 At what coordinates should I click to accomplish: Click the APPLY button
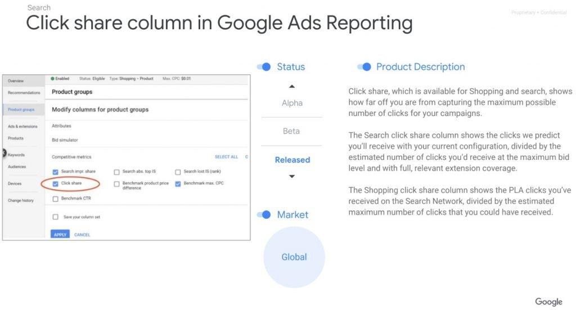(x=60, y=235)
